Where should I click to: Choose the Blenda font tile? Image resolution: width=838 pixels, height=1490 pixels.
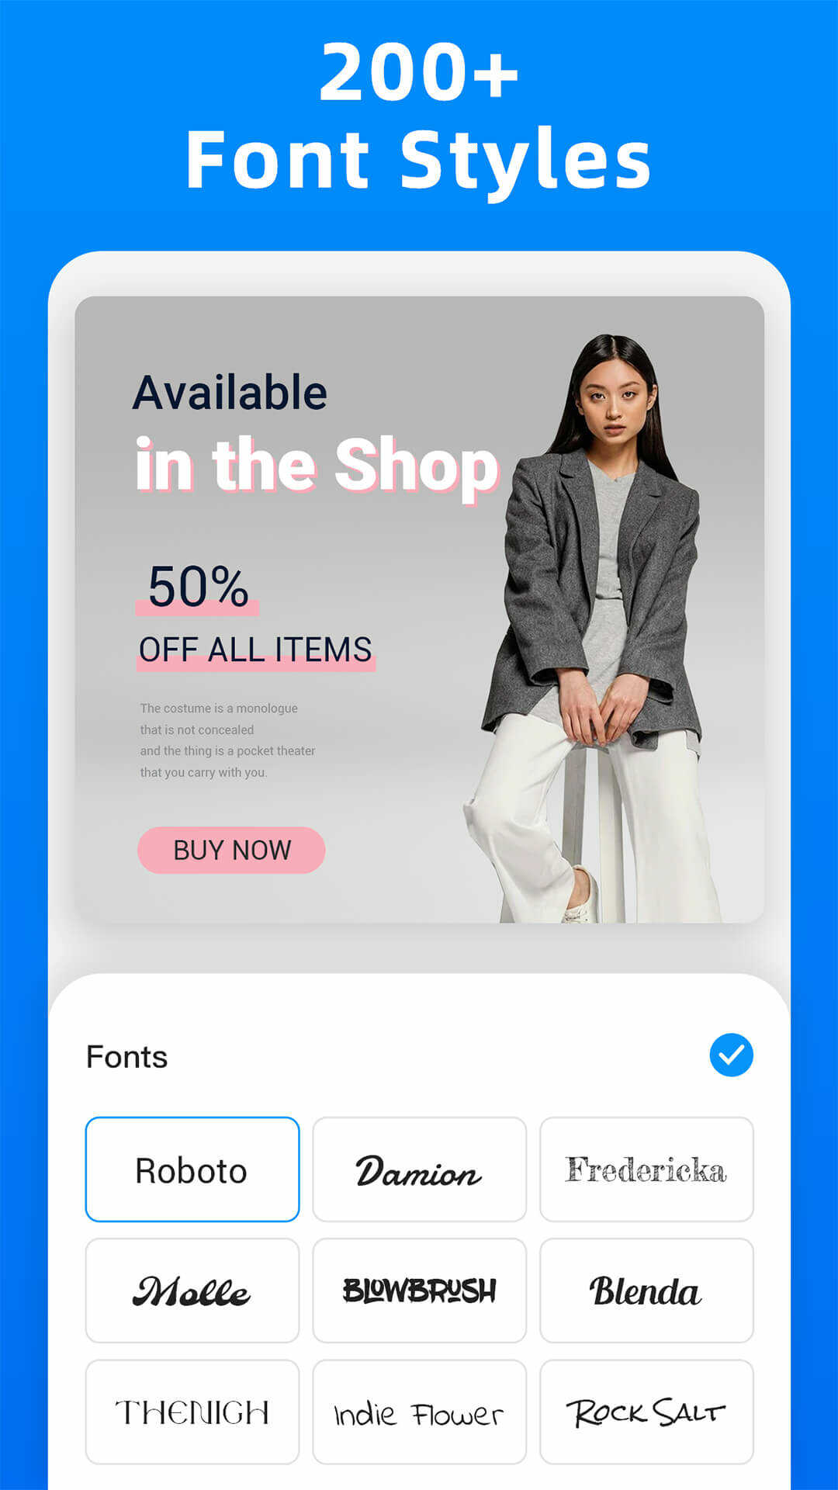(646, 1291)
